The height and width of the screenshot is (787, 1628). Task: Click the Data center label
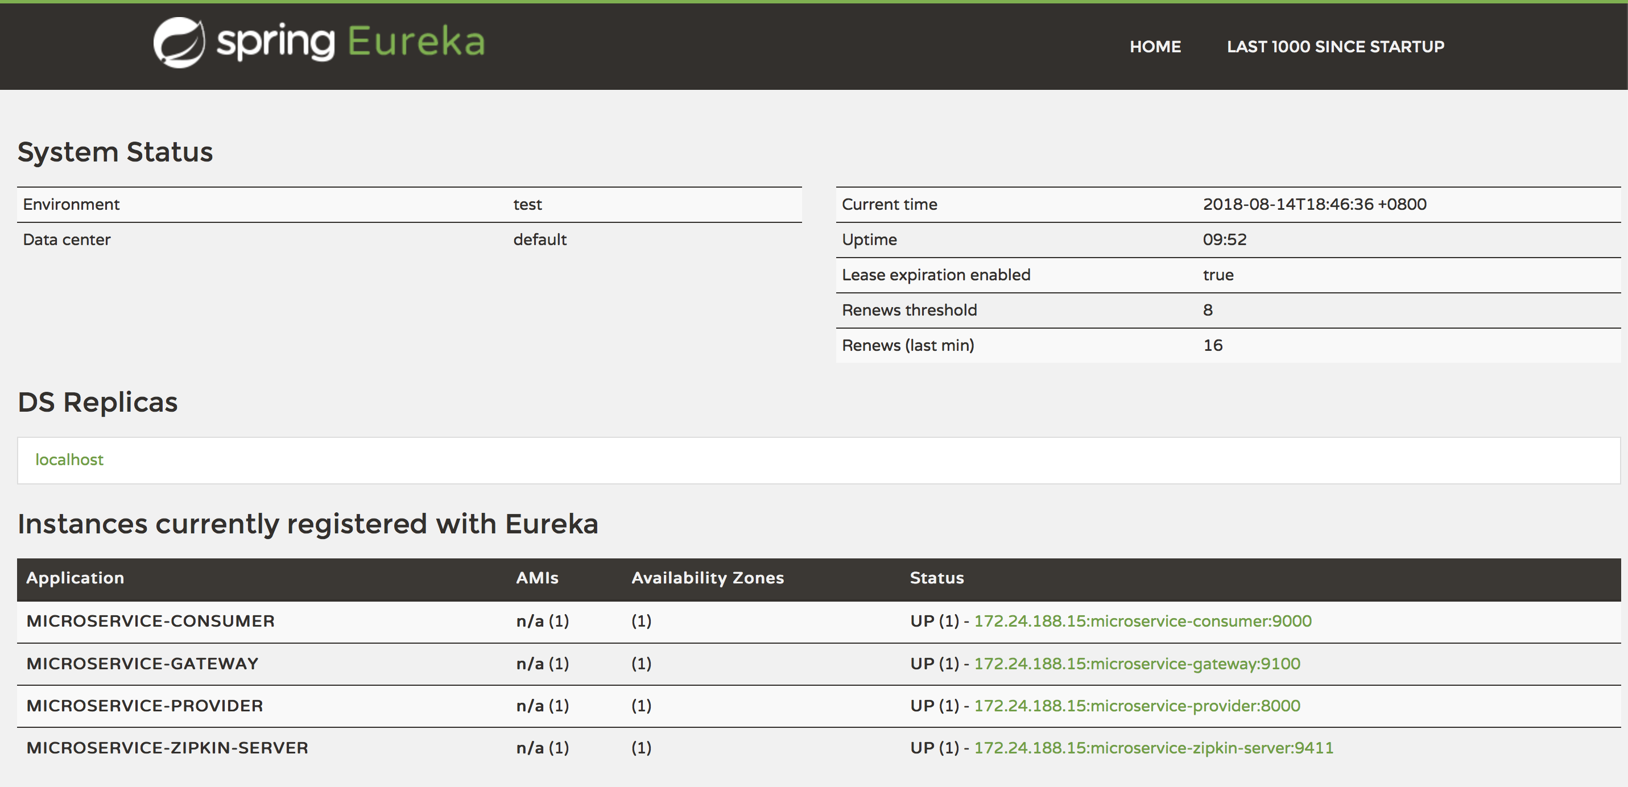(x=67, y=240)
